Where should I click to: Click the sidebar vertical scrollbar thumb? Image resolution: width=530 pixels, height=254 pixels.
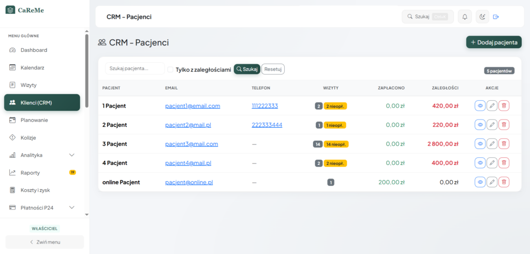coord(87,70)
